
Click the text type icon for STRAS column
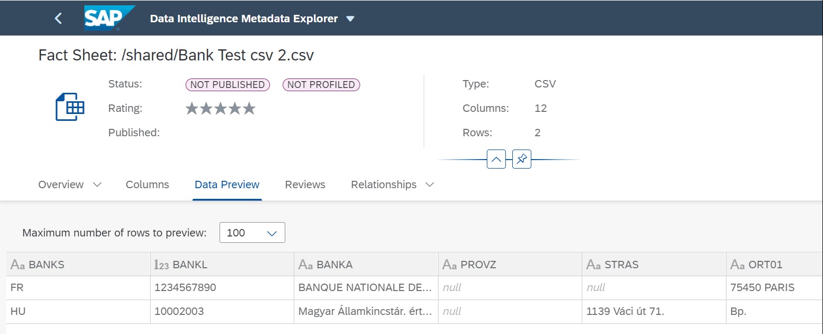click(594, 265)
